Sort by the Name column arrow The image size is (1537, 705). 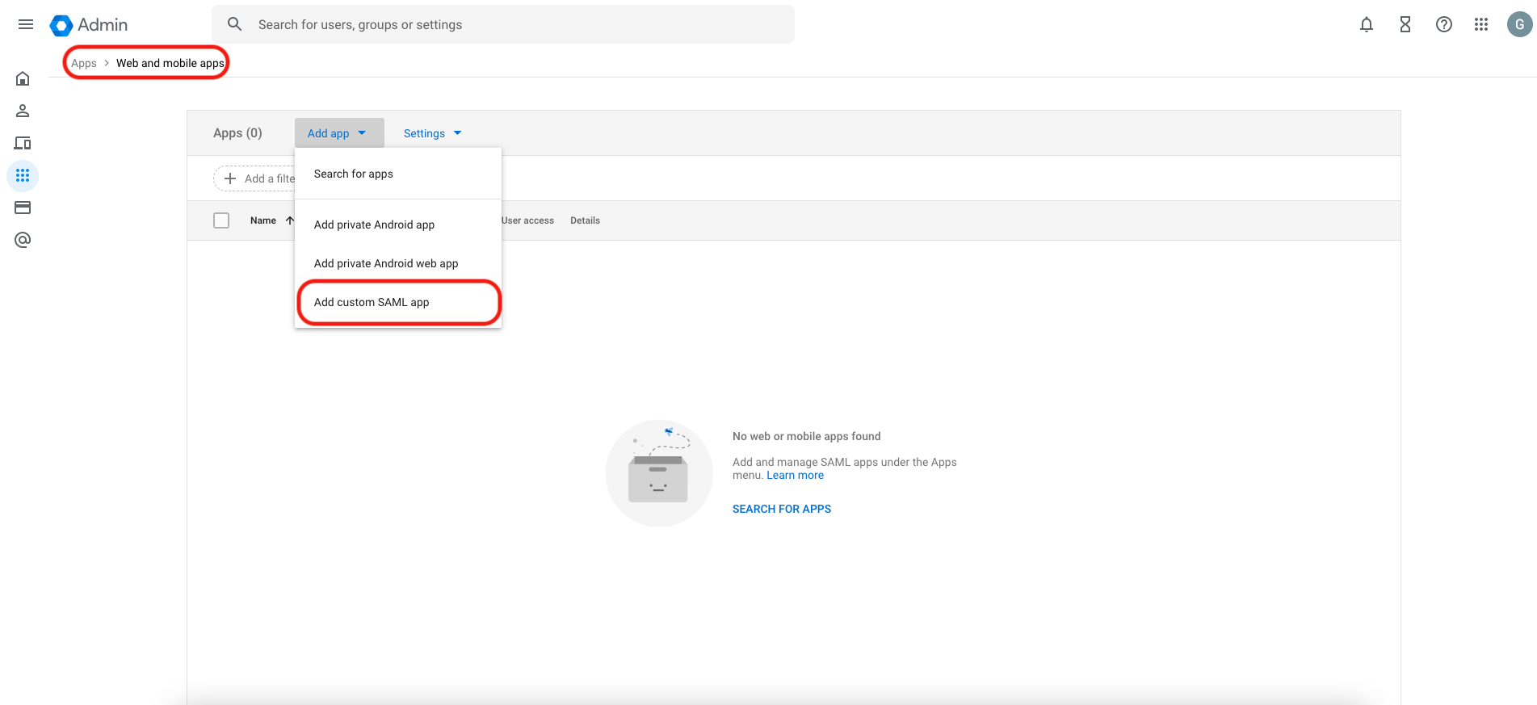pos(289,220)
